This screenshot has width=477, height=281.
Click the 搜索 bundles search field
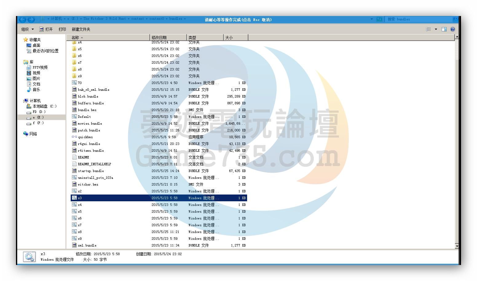(418, 19)
